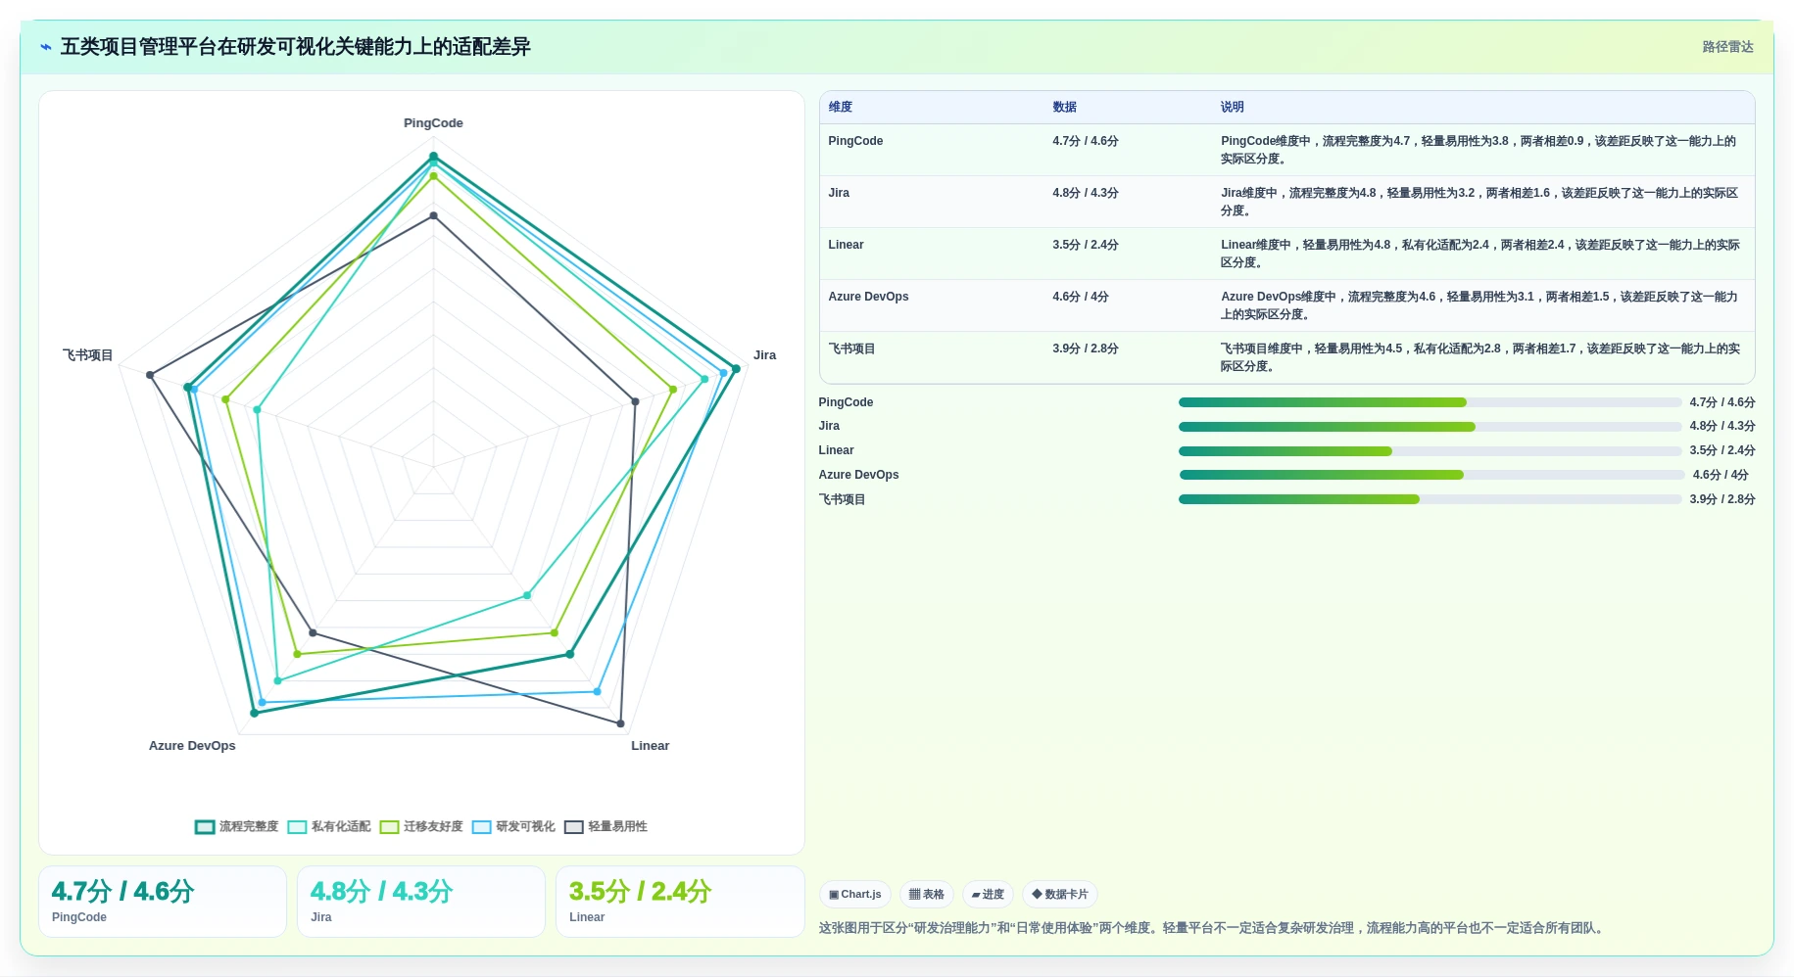Toggle the 研发可视化 legend series
This screenshot has width=1794, height=977.
click(x=513, y=826)
